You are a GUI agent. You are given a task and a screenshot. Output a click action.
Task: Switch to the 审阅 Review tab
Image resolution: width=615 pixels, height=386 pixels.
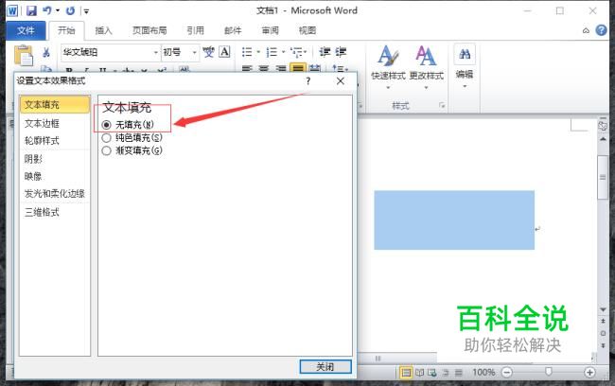tap(270, 30)
